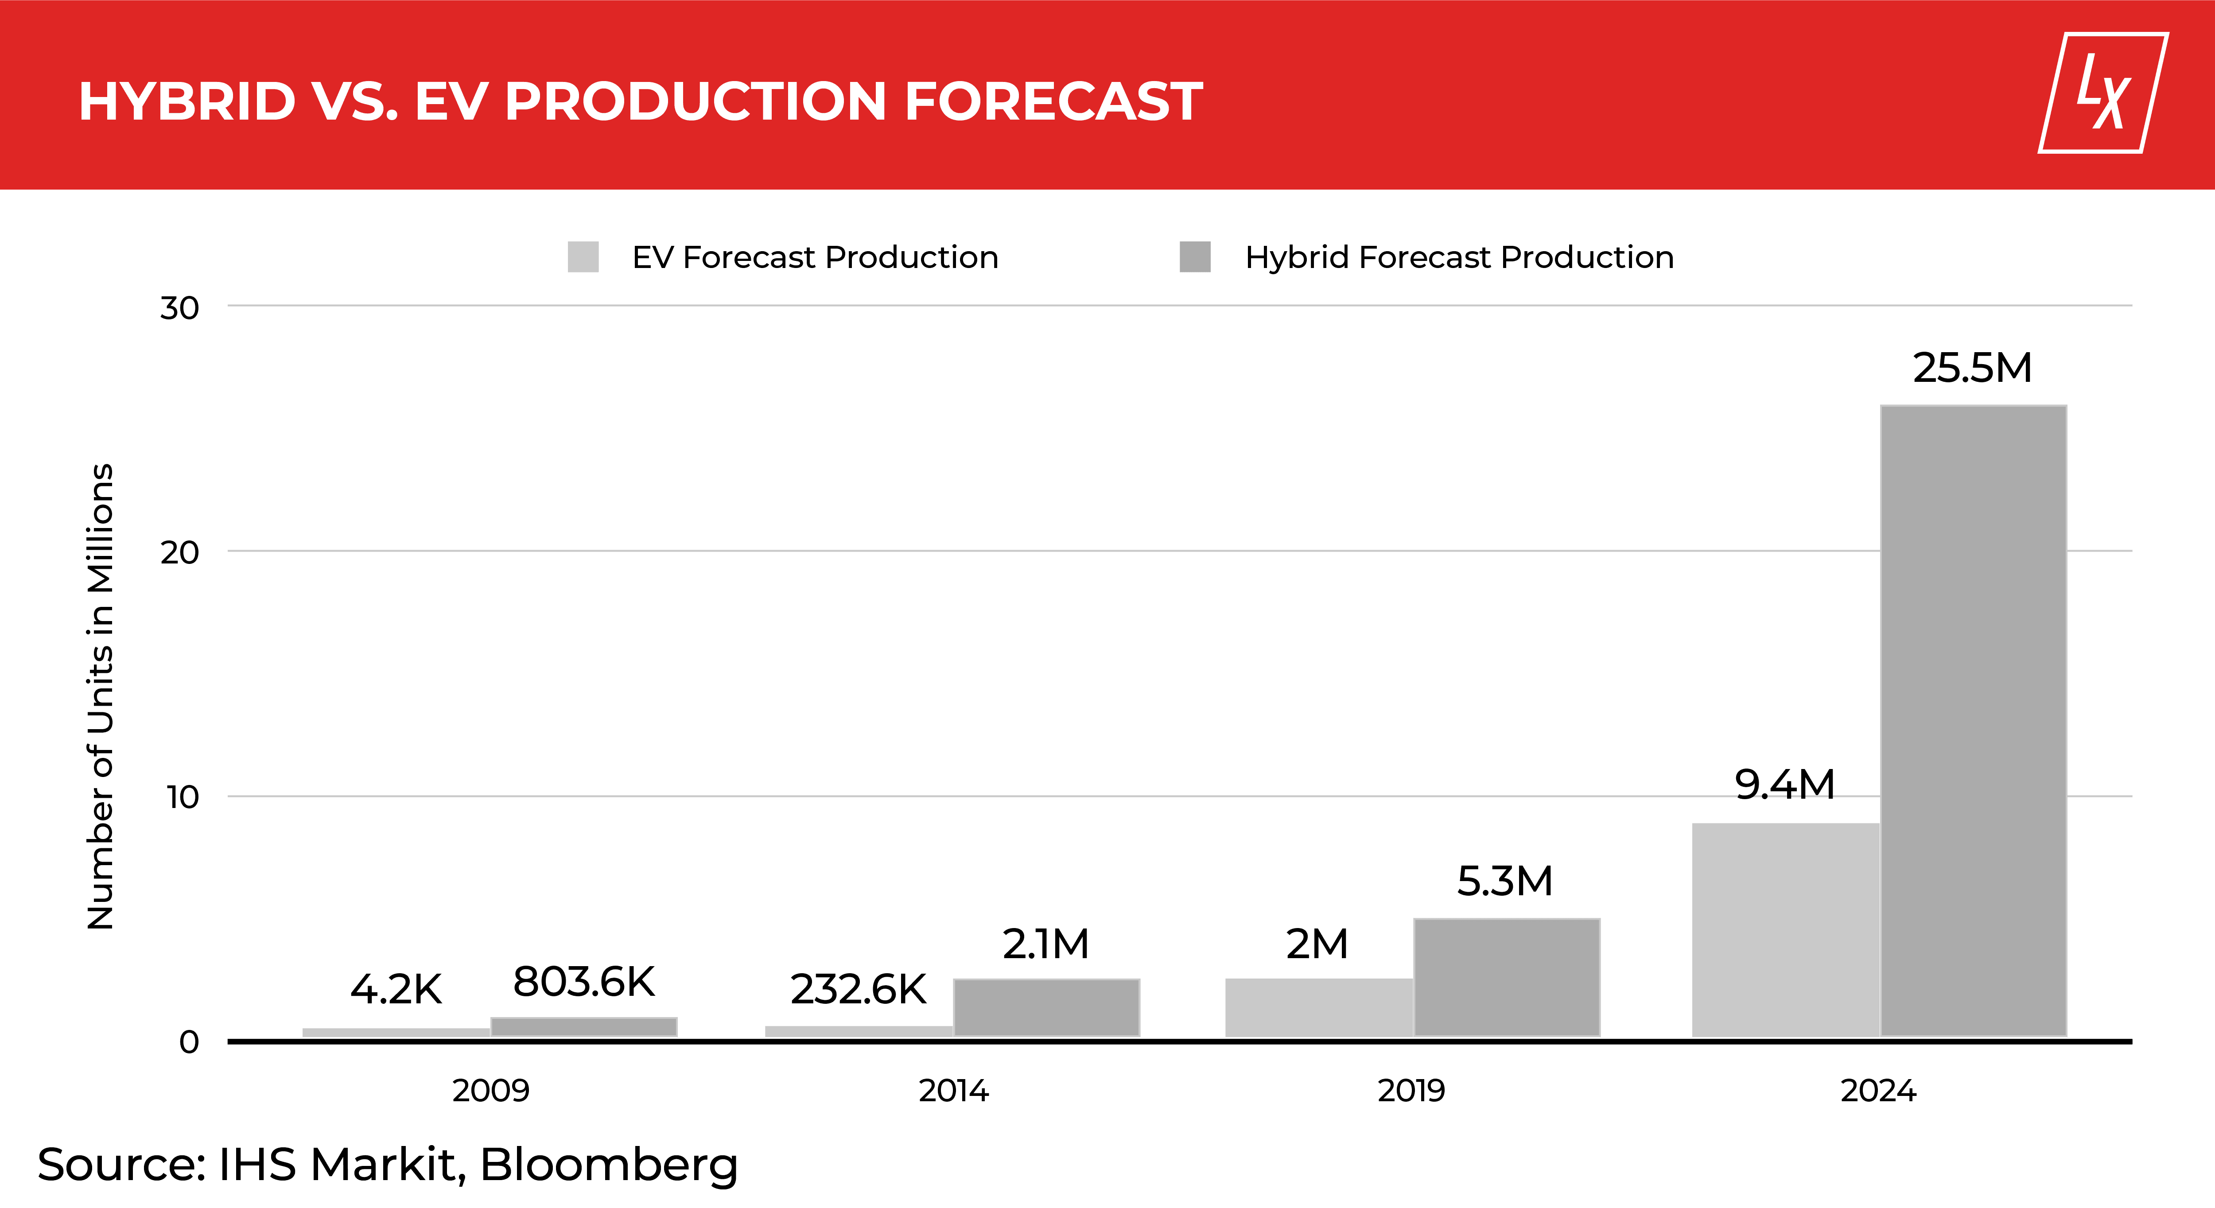The width and height of the screenshot is (2215, 1208).
Task: Click the 2024 EV forecast bar
Action: [1786, 929]
